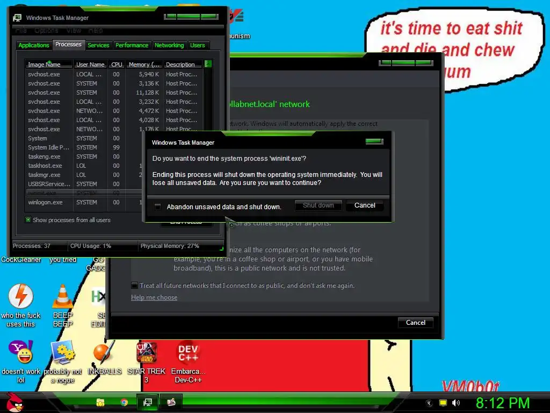Select the 'doesn't work lol' Yahoo icon

[21, 362]
